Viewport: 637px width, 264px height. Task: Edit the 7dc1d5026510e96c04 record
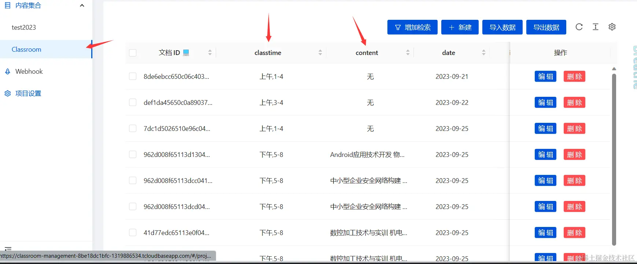click(545, 128)
